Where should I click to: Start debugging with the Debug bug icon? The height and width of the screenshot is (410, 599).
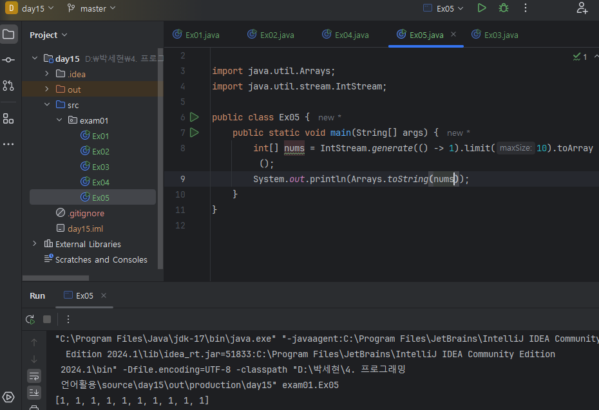click(x=504, y=8)
